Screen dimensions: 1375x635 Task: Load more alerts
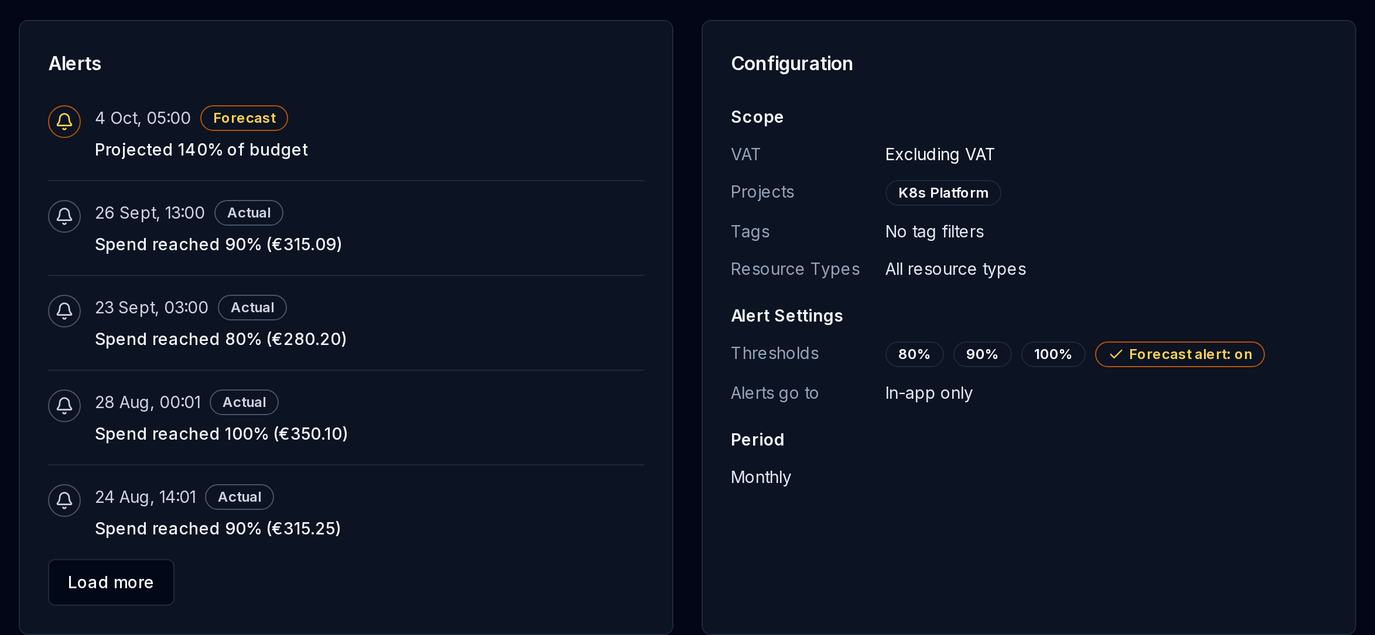[111, 582]
